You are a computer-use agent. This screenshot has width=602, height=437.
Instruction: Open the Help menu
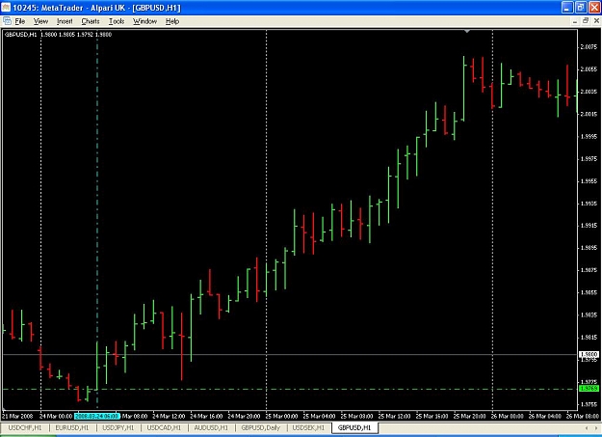tap(172, 21)
